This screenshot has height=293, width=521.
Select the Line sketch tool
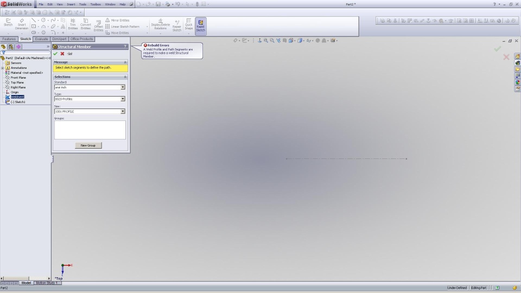34,20
